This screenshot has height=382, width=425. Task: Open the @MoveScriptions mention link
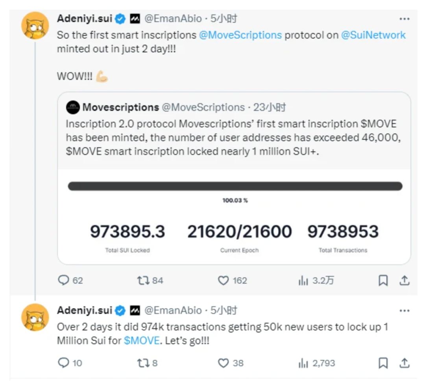coord(240,35)
